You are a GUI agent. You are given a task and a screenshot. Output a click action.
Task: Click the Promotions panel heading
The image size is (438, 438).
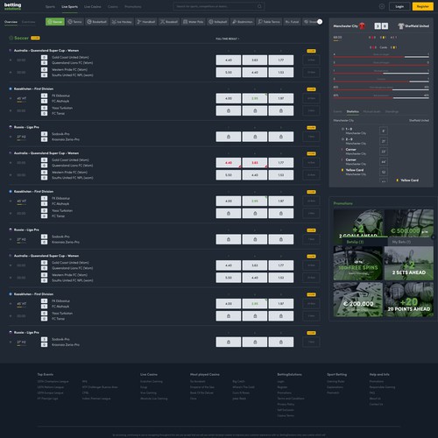(343, 203)
